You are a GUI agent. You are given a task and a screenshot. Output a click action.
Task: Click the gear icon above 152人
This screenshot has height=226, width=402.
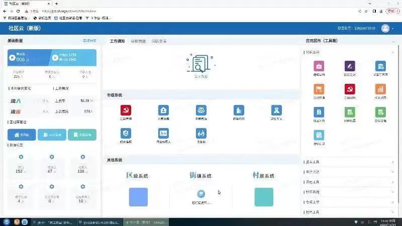click(x=21, y=157)
